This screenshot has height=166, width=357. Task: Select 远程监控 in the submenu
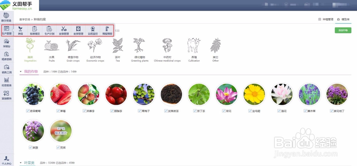coord(93,30)
